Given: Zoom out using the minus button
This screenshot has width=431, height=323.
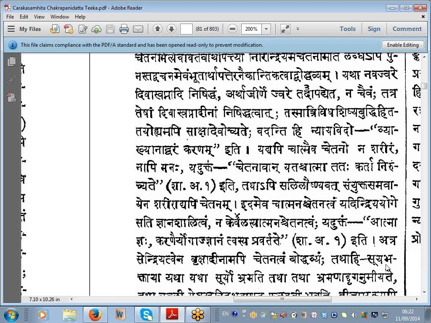Looking at the screenshot, I should [232, 29].
